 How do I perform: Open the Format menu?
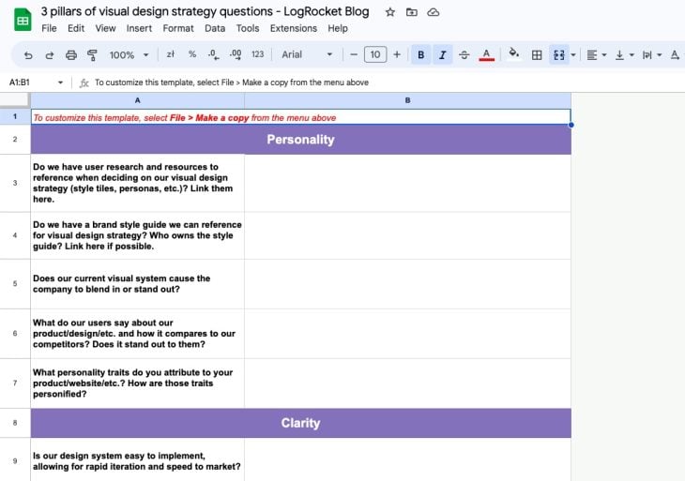tap(178, 28)
